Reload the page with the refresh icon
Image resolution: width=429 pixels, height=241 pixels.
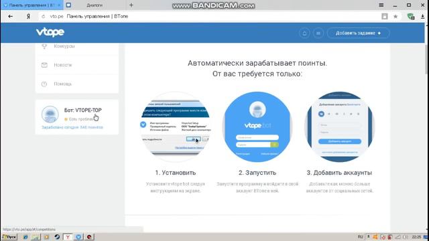[43, 16]
